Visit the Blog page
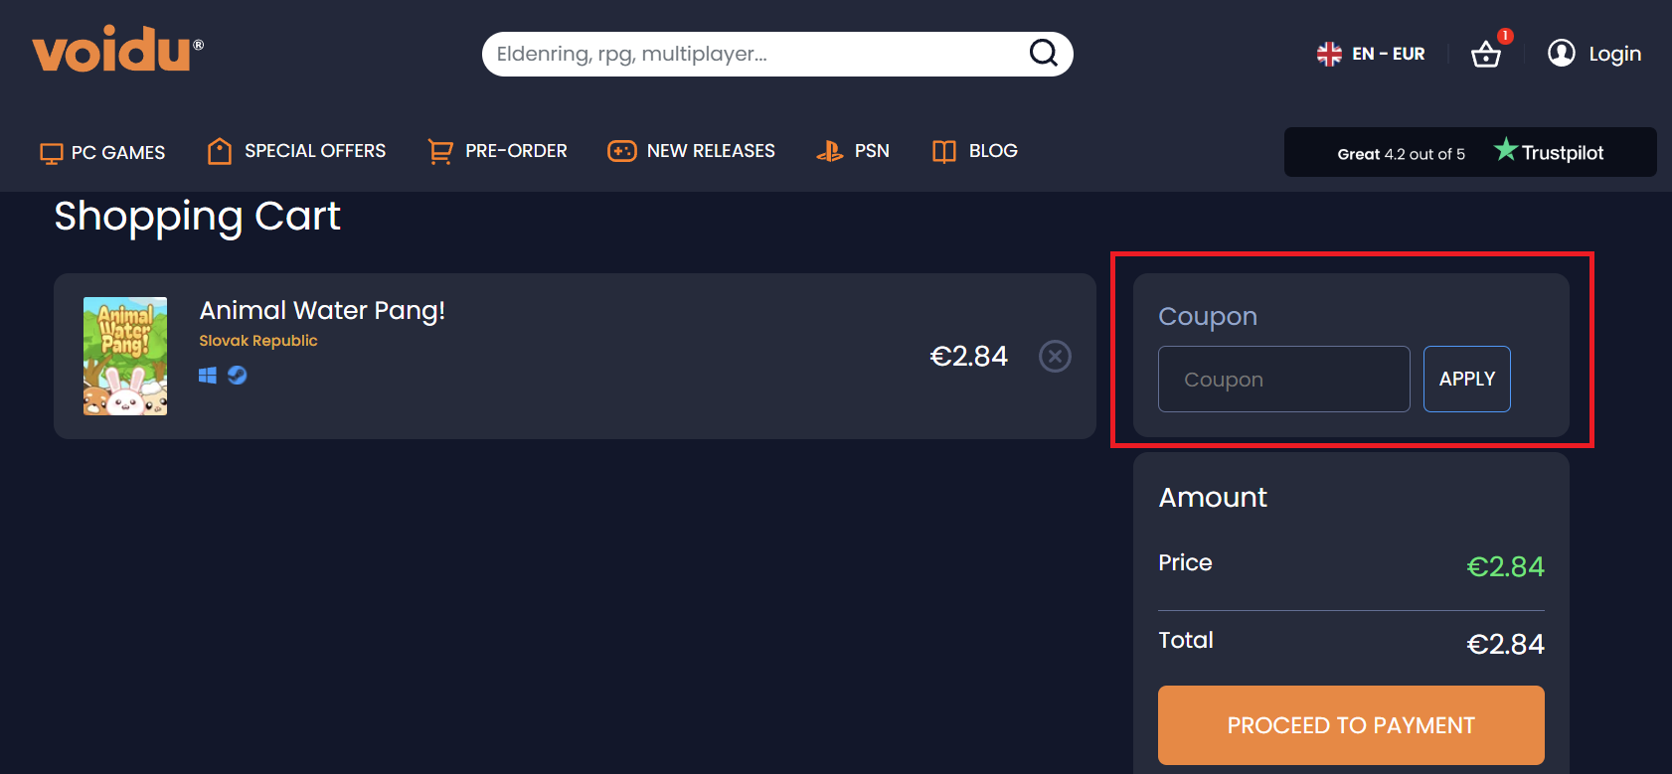Viewport: 1672px width, 774px height. click(x=974, y=151)
